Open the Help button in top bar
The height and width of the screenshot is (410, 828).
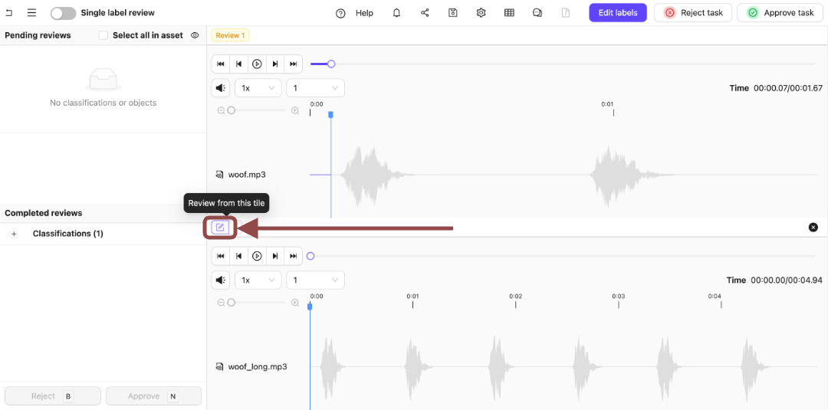354,13
